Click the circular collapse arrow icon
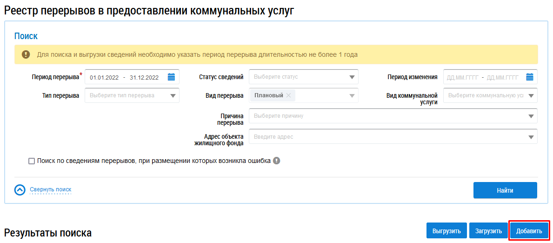 tap(20, 190)
